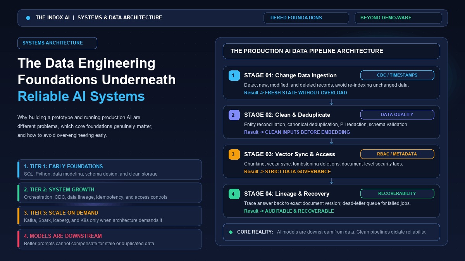
Task: Open the BEYOND DEMO-WARE tag
Action: coord(398,18)
